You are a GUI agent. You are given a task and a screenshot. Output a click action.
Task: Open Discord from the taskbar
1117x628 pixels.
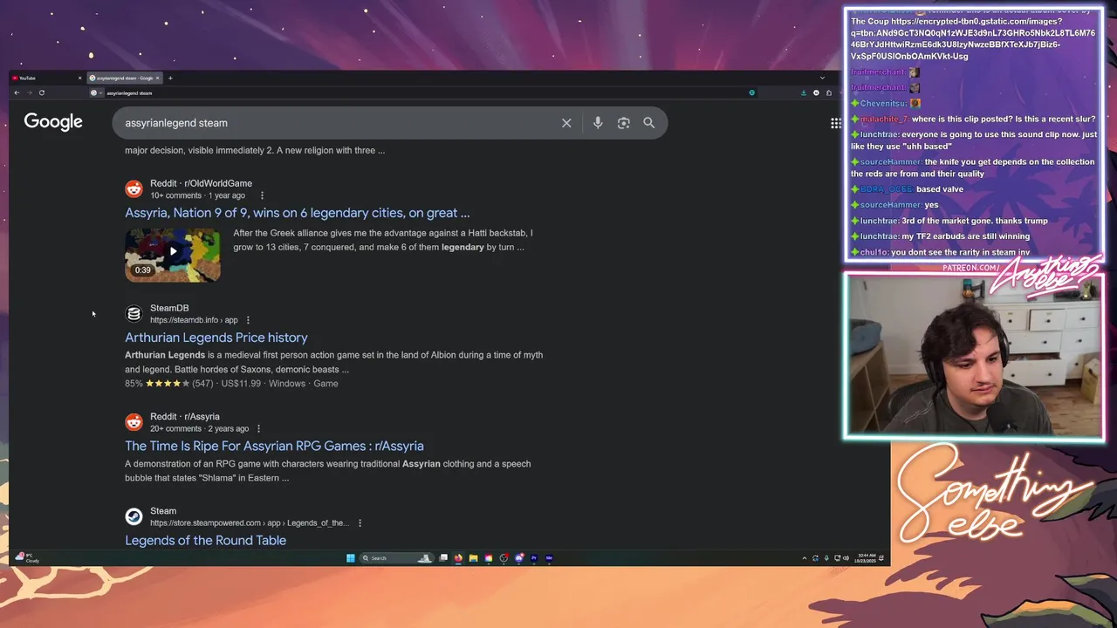[519, 558]
